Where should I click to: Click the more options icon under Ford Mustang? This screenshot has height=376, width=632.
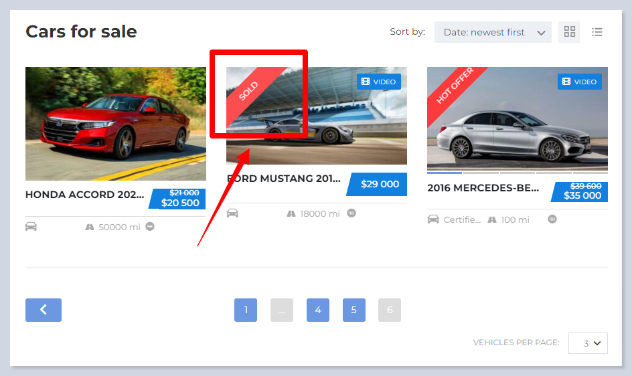pos(351,213)
